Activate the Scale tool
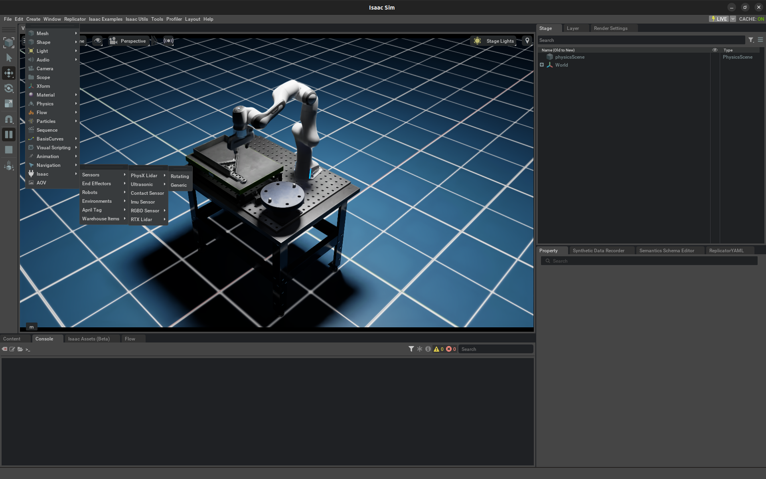Image resolution: width=766 pixels, height=479 pixels. pyautogui.click(x=9, y=103)
